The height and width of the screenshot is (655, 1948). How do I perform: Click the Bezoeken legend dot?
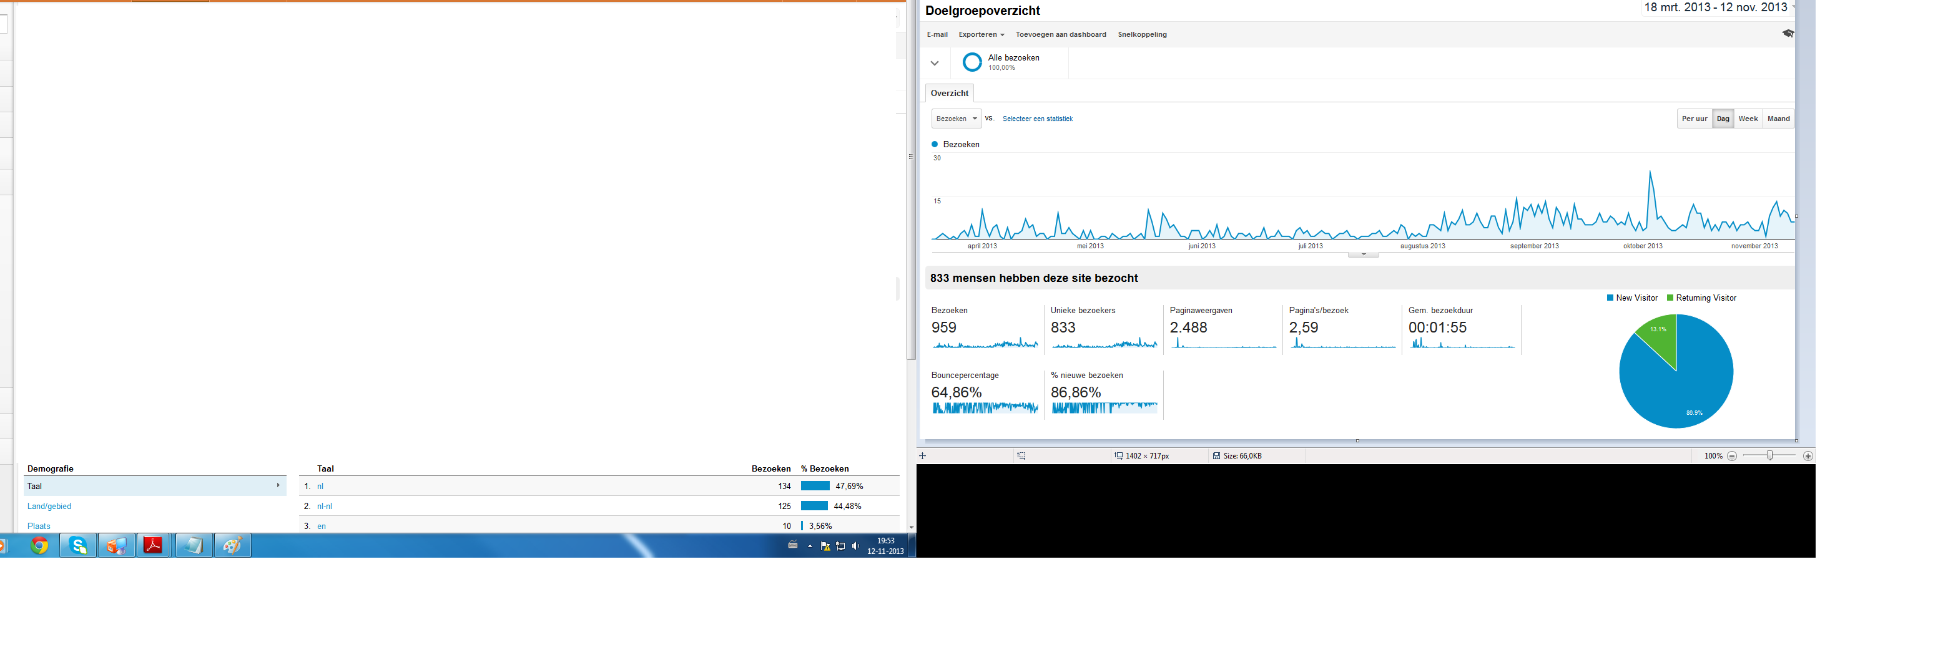[x=935, y=144]
